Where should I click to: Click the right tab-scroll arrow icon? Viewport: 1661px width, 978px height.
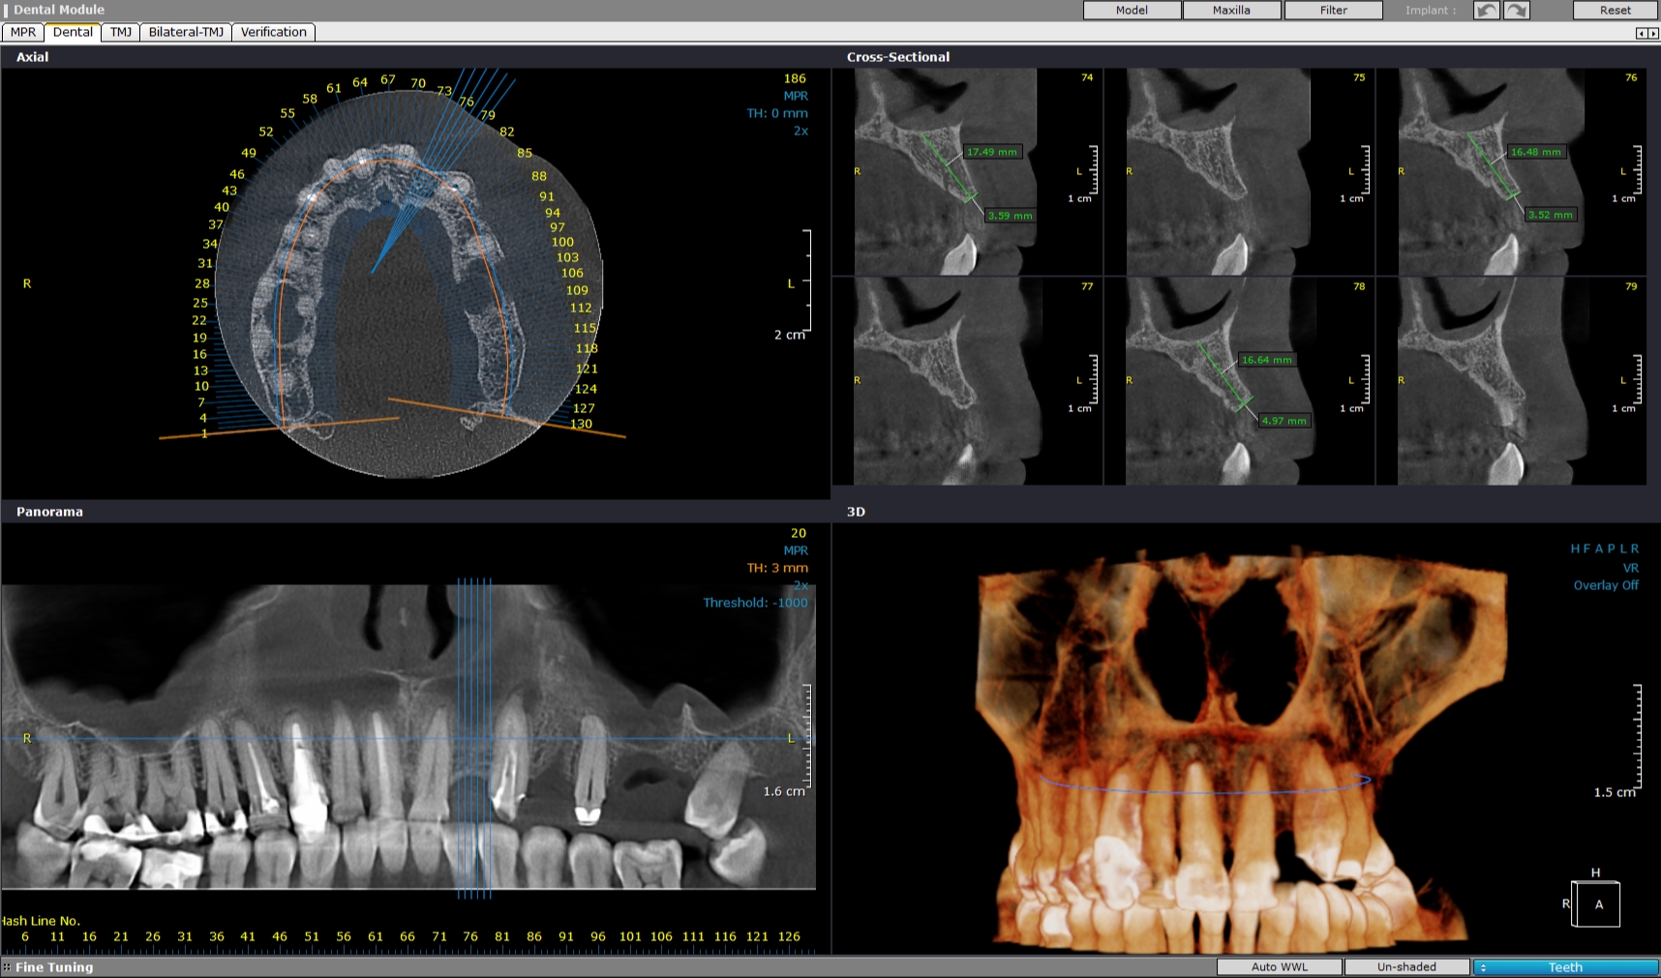click(1653, 33)
